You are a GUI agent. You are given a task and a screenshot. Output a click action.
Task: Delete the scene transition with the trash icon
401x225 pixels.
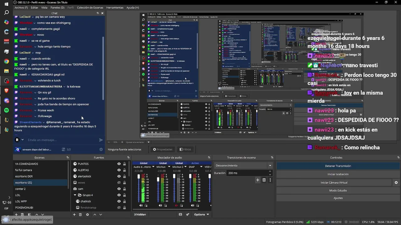[264, 180]
